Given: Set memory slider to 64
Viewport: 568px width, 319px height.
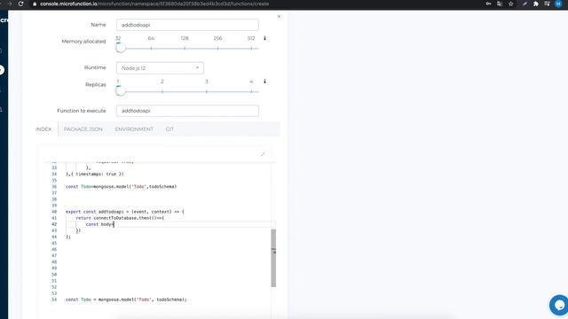Looking at the screenshot, I should pyautogui.click(x=151, y=48).
